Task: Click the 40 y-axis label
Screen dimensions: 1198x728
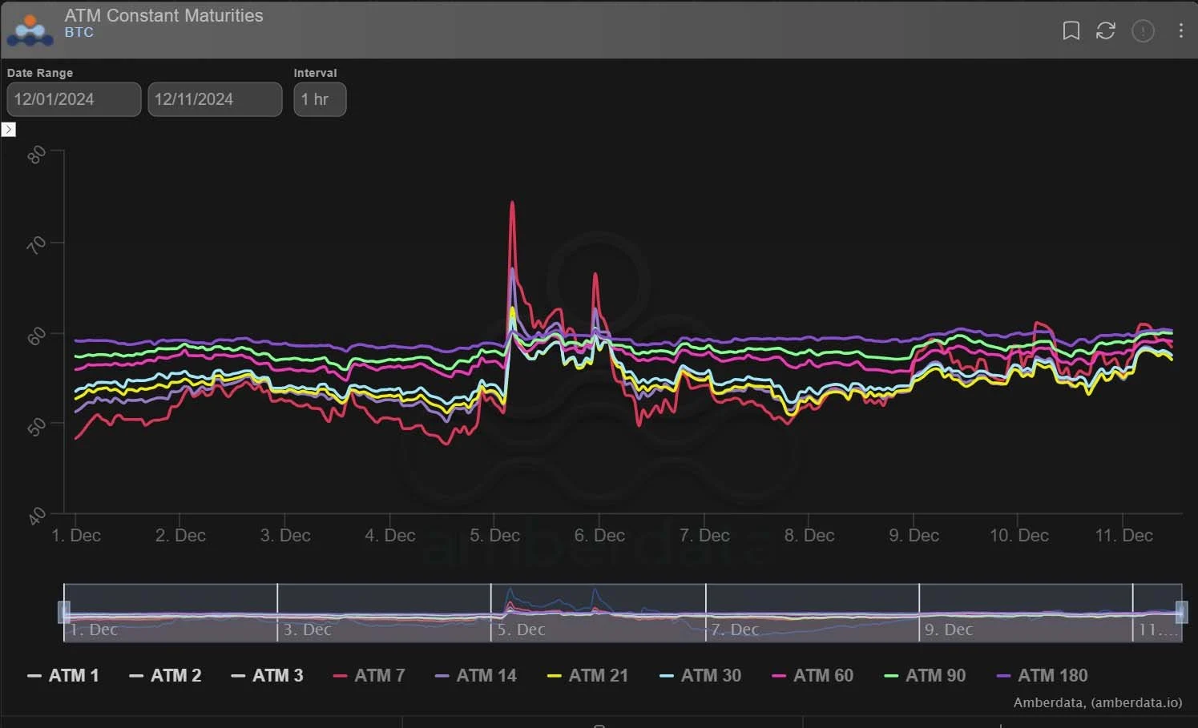Action: tap(37, 517)
